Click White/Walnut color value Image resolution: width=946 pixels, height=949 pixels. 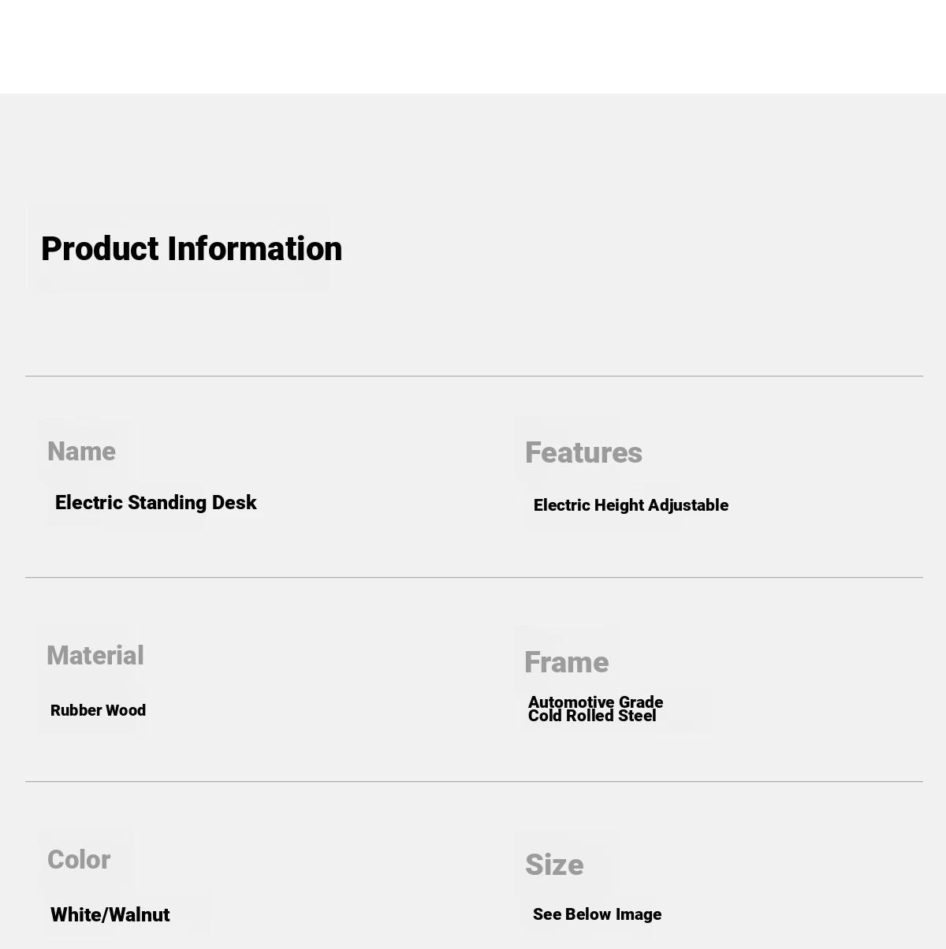110,915
